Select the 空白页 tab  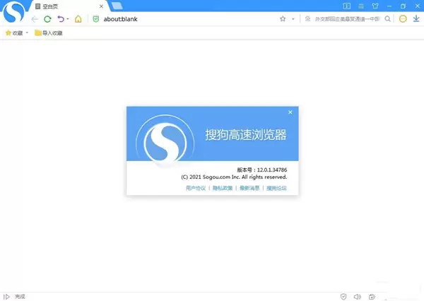tap(68, 6)
